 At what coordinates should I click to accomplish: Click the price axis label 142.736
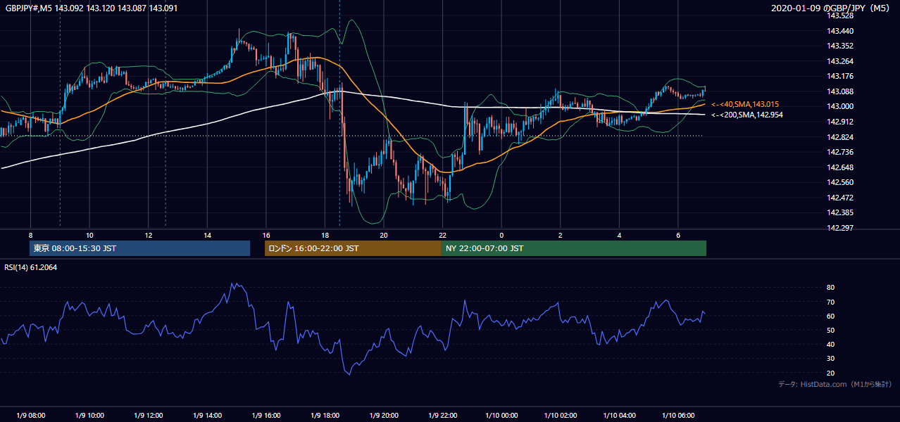click(840, 152)
